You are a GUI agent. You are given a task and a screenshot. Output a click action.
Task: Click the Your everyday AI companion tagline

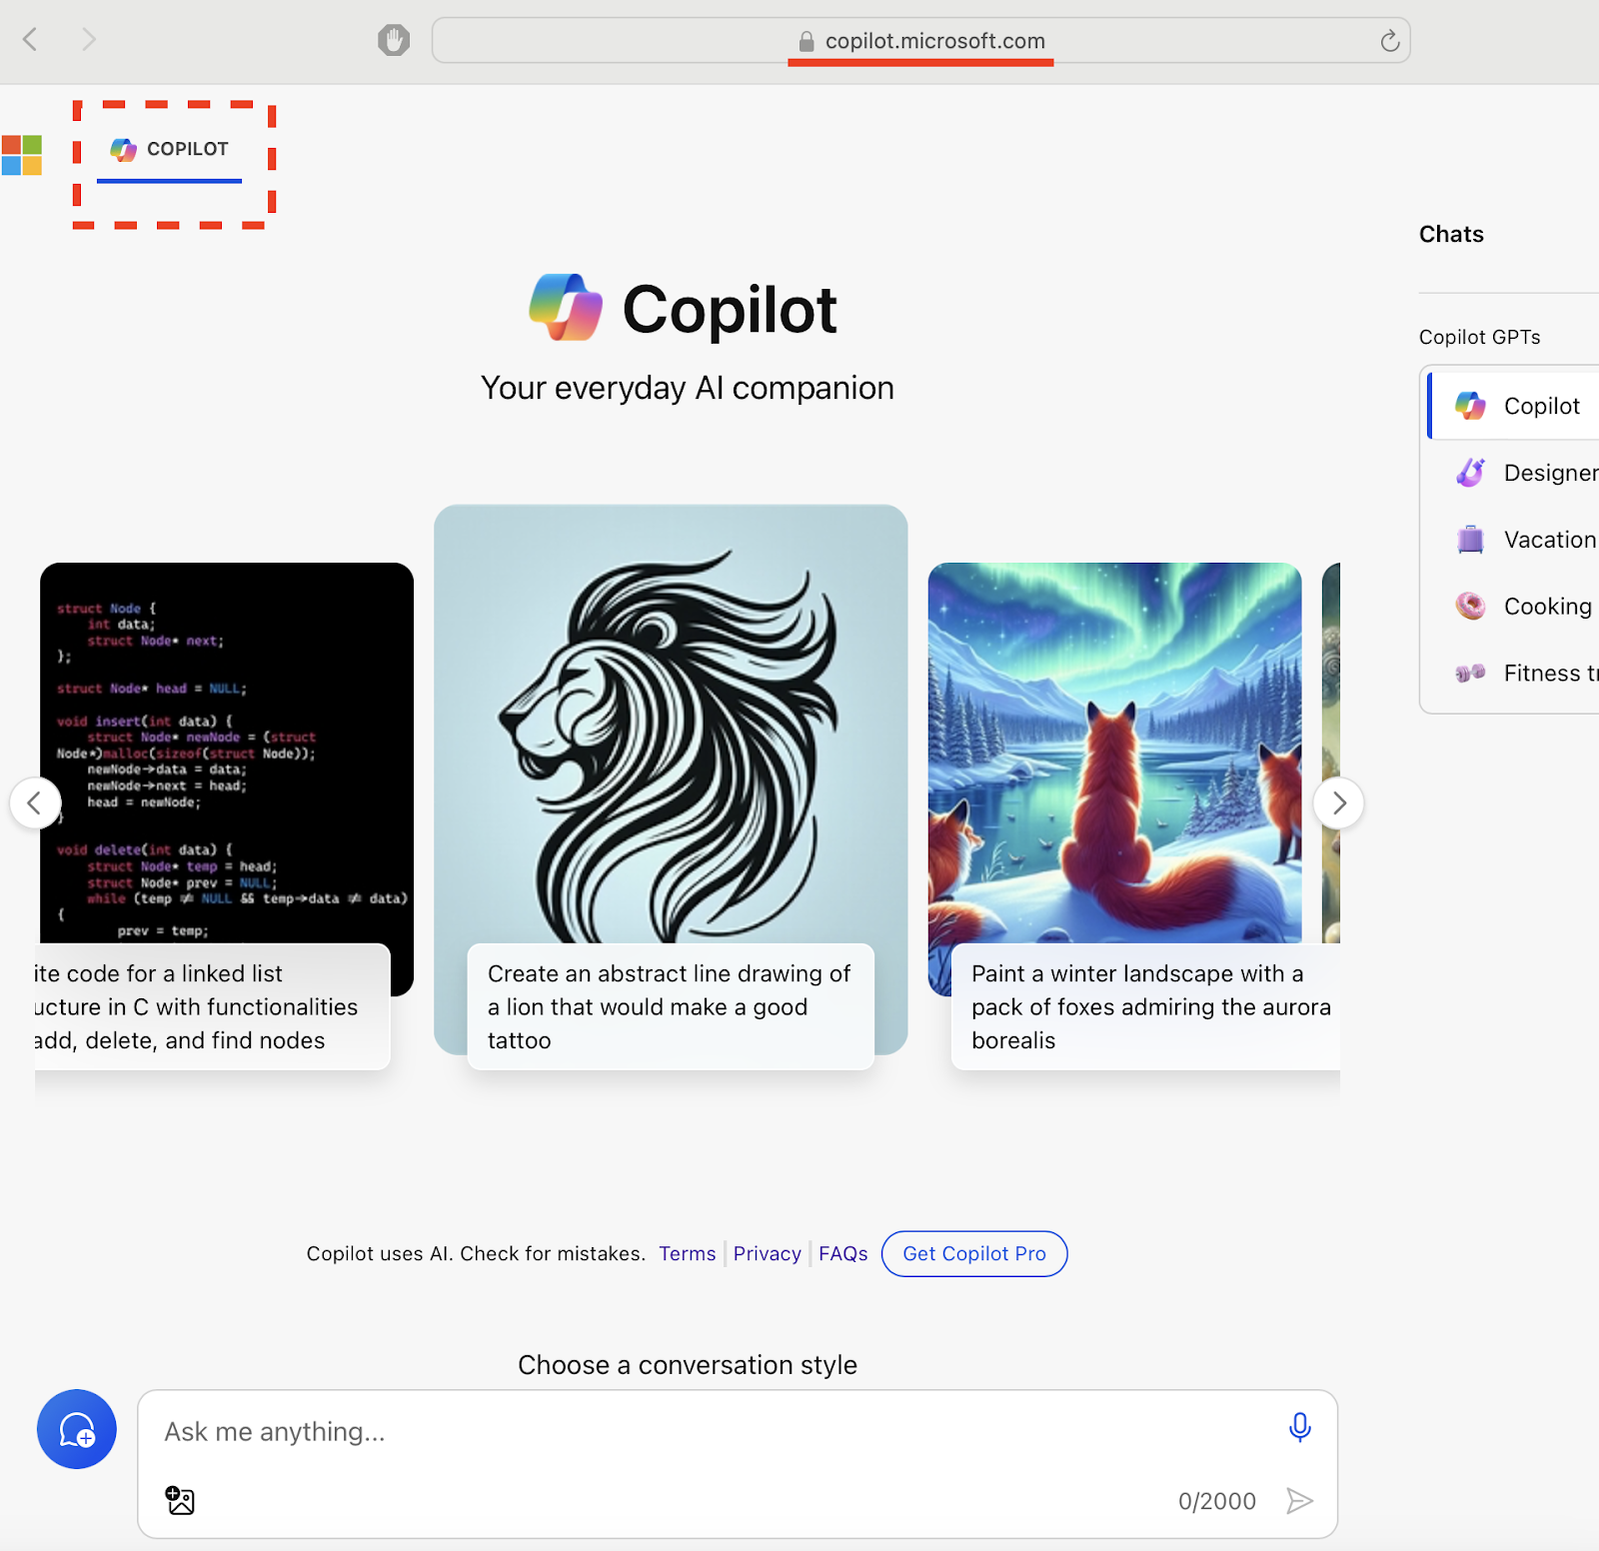tap(688, 388)
